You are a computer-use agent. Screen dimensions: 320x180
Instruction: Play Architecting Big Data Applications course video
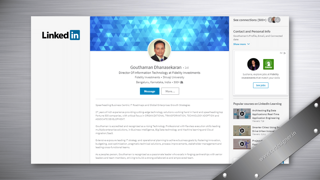coord(242,114)
